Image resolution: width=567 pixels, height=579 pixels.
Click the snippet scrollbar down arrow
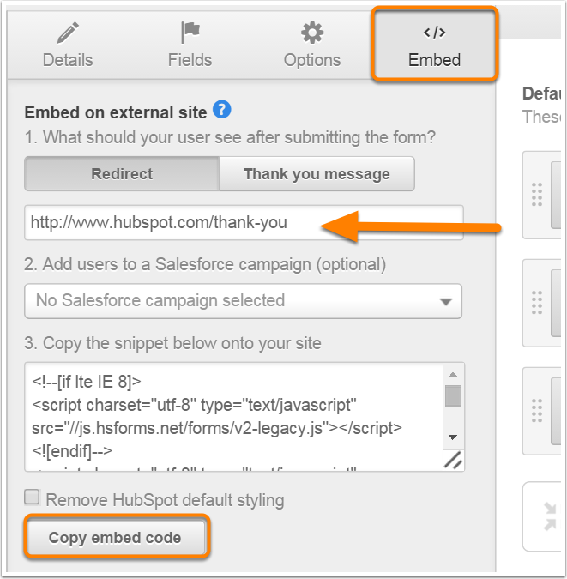pyautogui.click(x=453, y=437)
